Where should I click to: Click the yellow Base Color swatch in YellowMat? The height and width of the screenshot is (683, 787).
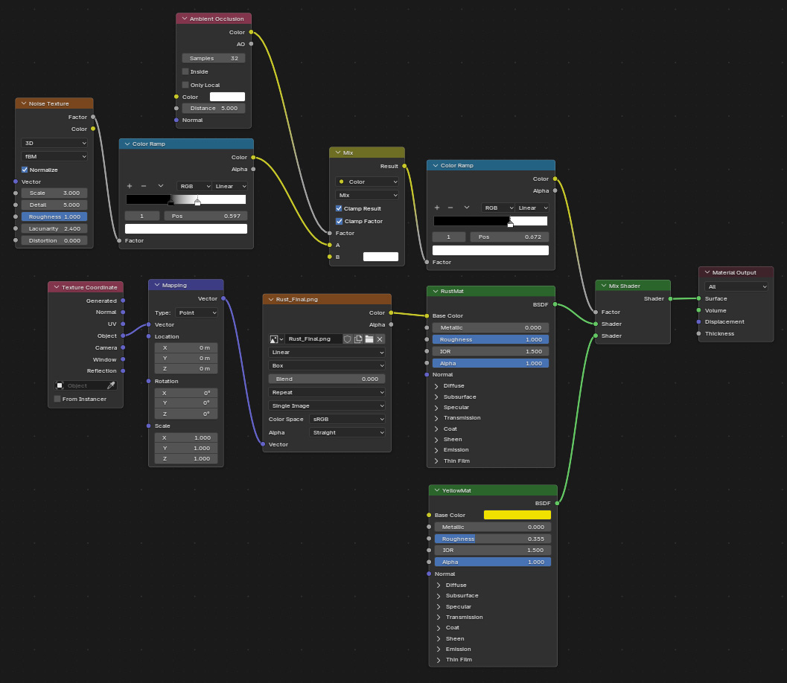(517, 515)
